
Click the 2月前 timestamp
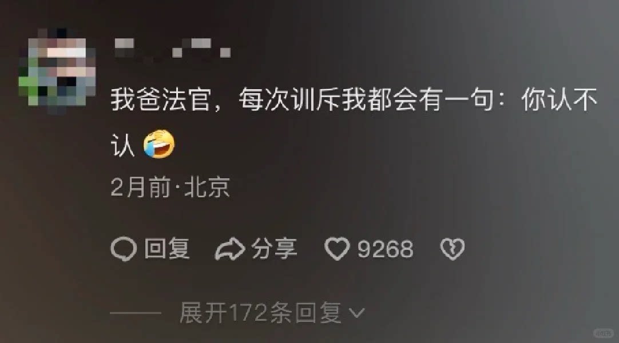pyautogui.click(x=141, y=188)
